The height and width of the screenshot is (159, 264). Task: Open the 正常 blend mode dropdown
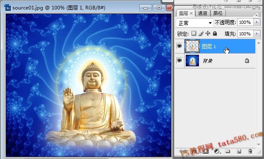point(195,23)
